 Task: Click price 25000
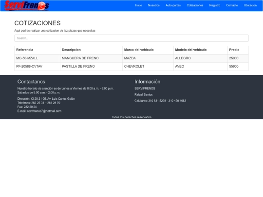[238, 58]
